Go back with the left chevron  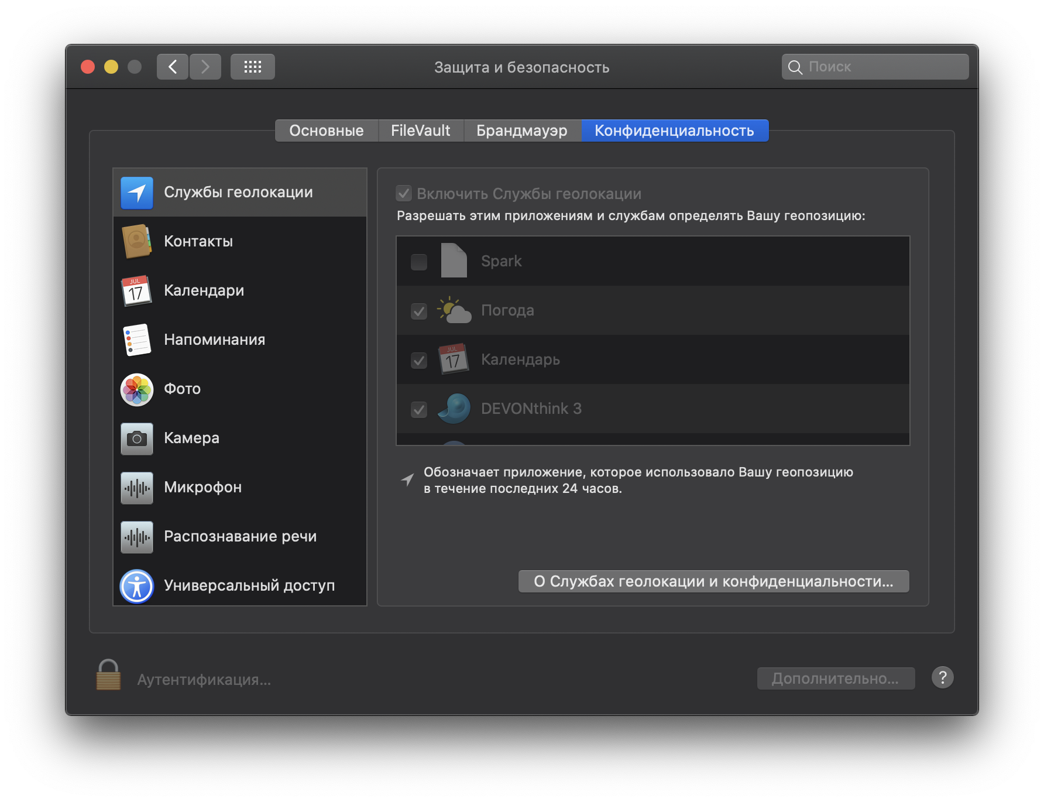173,67
